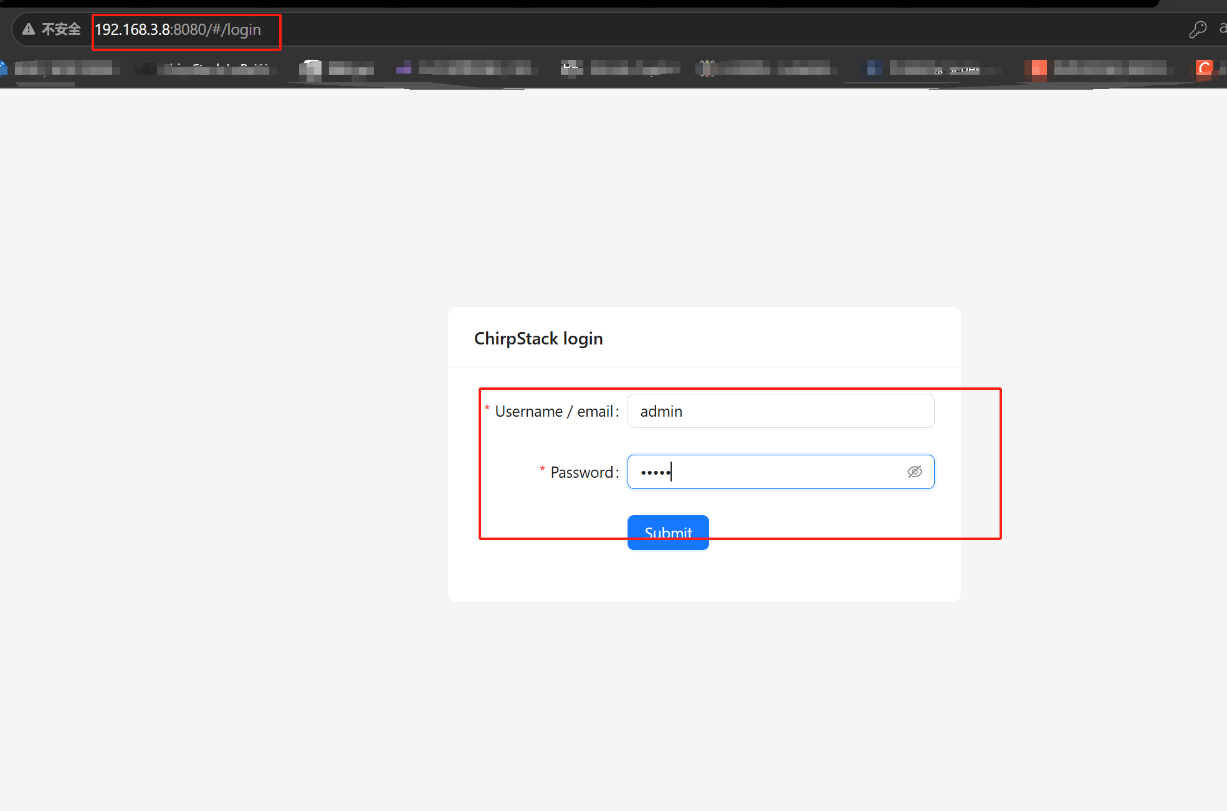Image resolution: width=1227 pixels, height=811 pixels.
Task: Open the orange C bookmark icon
Action: click(1205, 67)
